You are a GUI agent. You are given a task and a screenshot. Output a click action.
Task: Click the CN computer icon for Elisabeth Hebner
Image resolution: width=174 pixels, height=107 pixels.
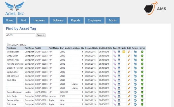click(119, 68)
